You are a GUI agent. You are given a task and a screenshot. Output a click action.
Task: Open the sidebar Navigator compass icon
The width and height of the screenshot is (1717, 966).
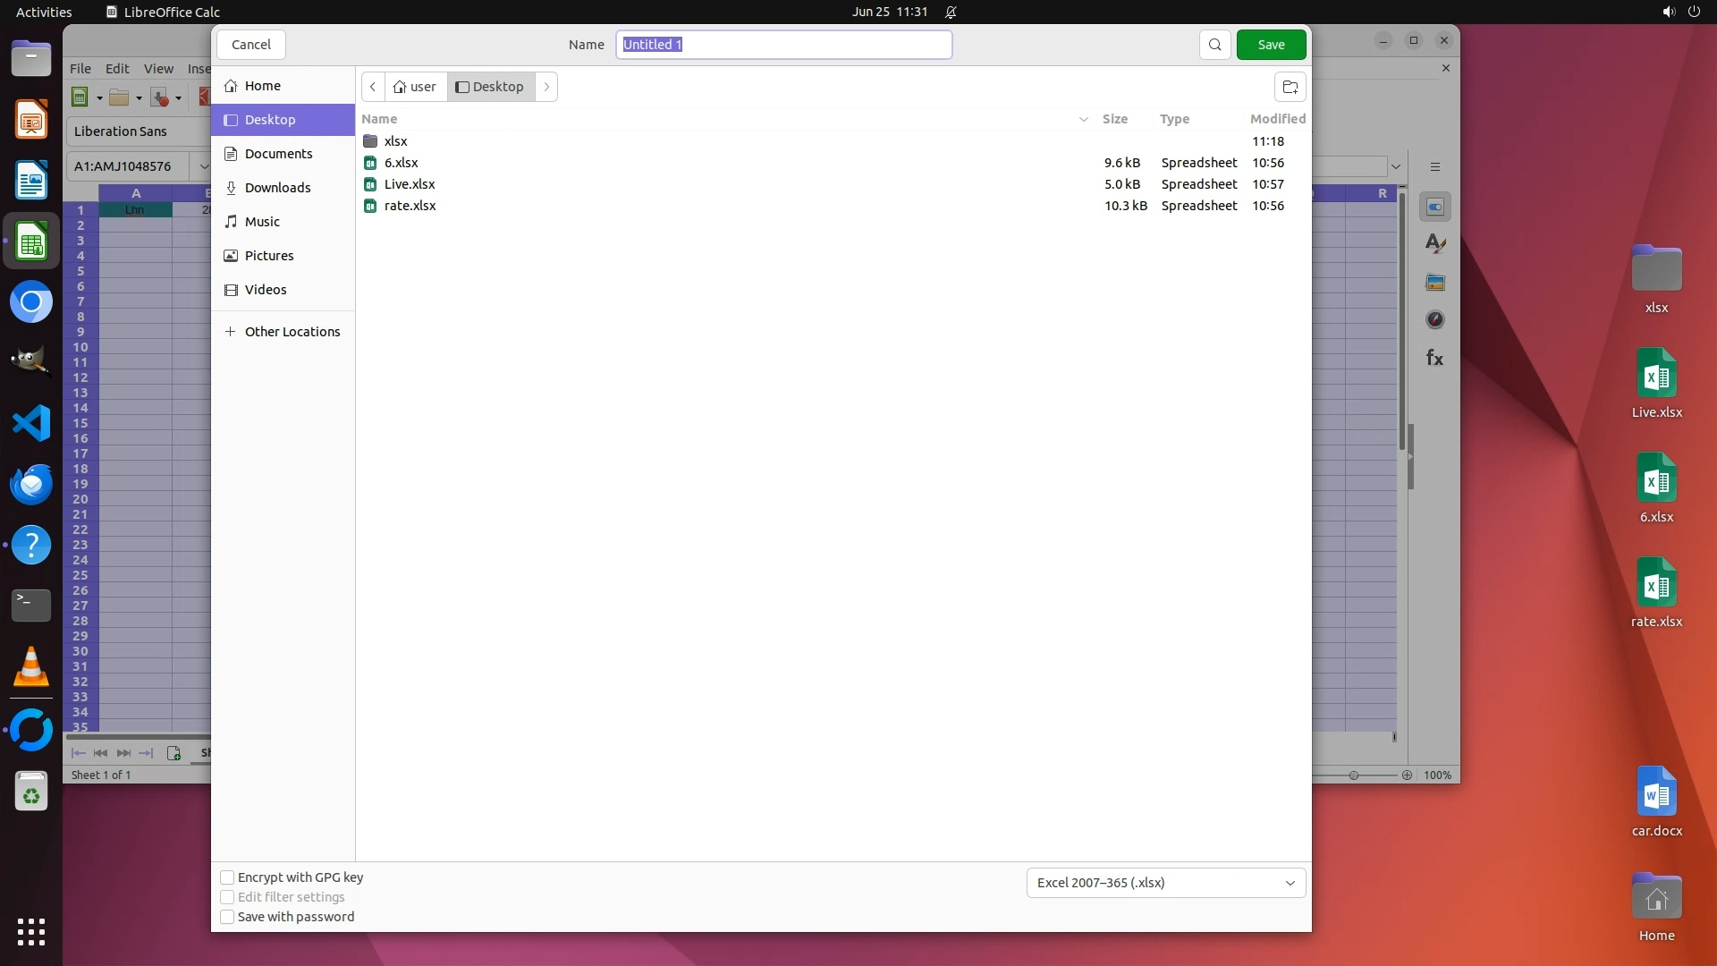click(1435, 320)
